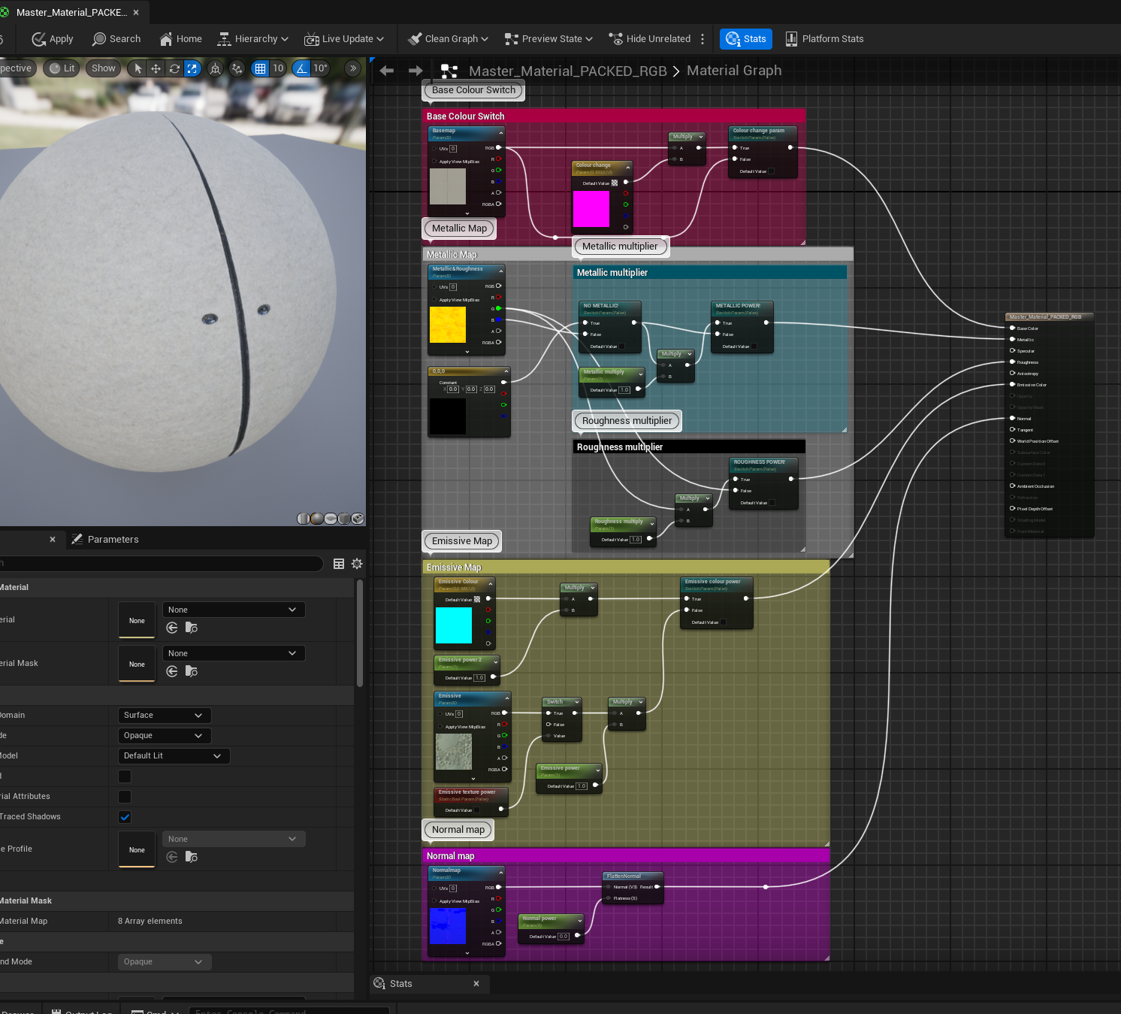The width and height of the screenshot is (1121, 1014).
Task: Click the Apply button
Action: [x=53, y=39]
